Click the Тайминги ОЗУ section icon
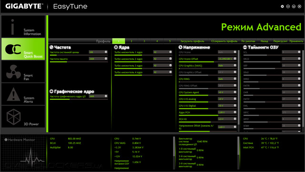This screenshot has width=305, height=172. point(245,47)
